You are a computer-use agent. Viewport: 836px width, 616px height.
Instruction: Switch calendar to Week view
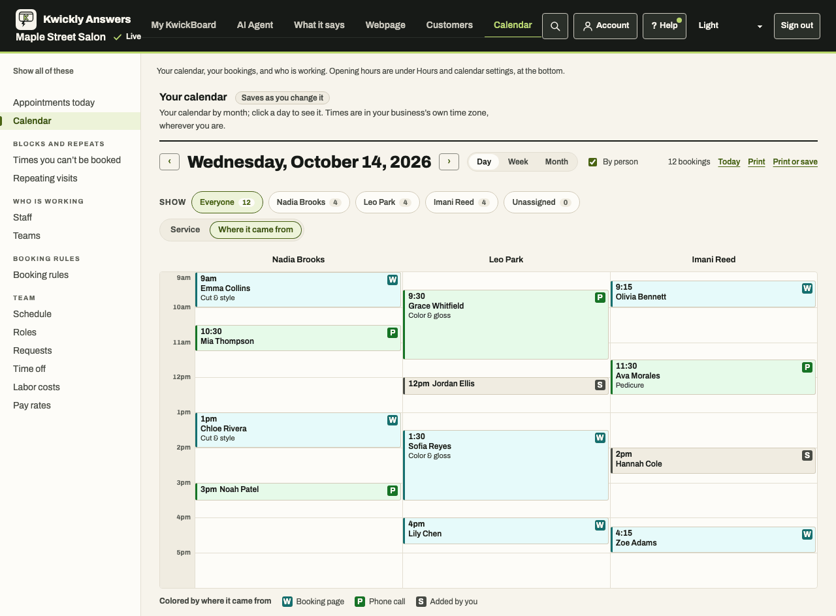[518, 162]
